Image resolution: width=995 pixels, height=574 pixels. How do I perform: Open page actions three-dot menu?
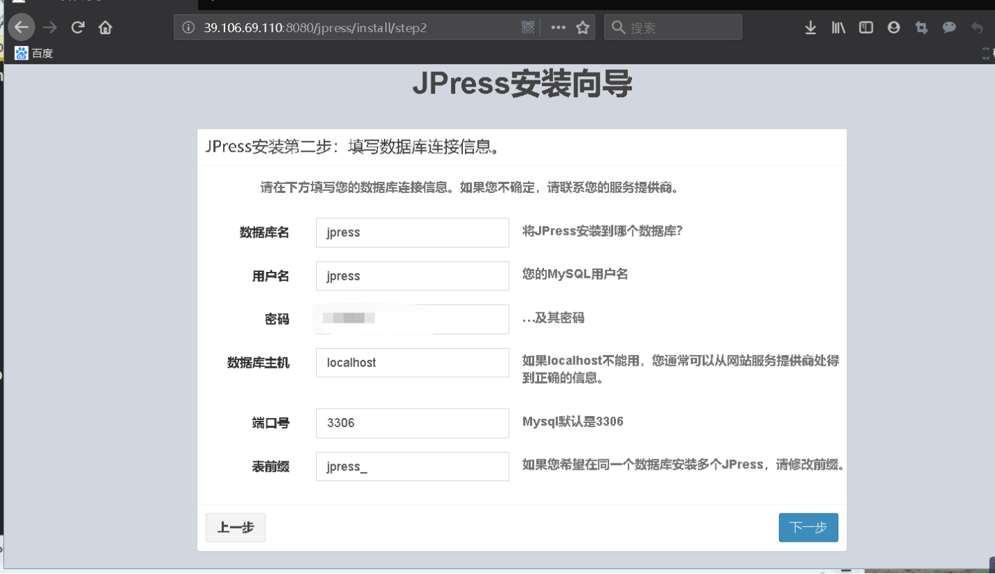[x=558, y=28]
